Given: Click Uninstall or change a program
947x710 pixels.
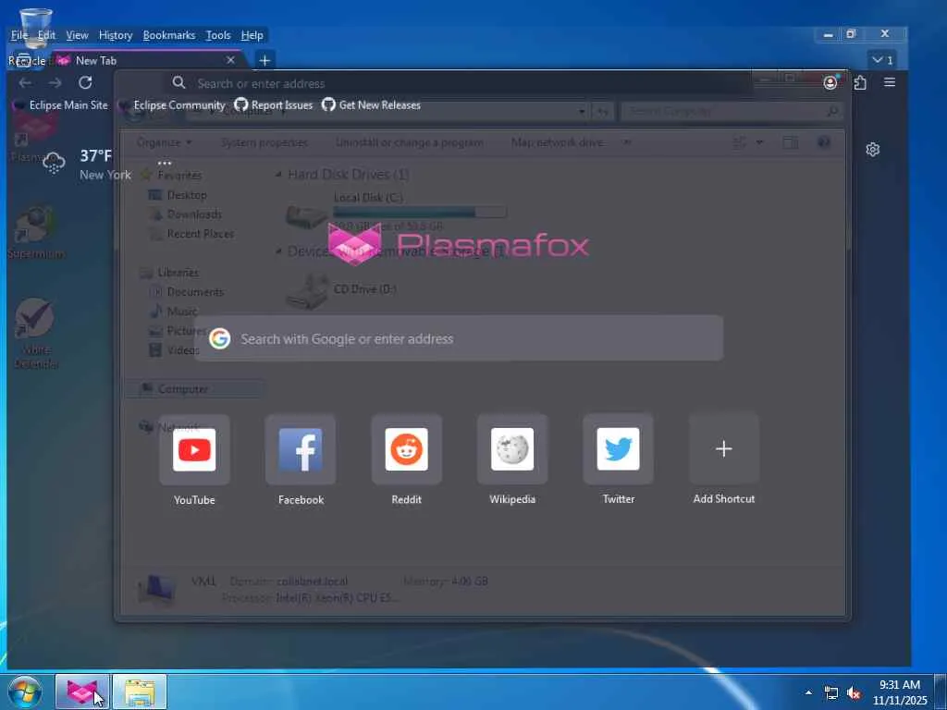Looking at the screenshot, I should click(x=409, y=142).
